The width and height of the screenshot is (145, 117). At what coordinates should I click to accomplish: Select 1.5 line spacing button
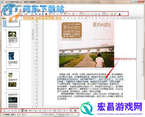click(85, 14)
